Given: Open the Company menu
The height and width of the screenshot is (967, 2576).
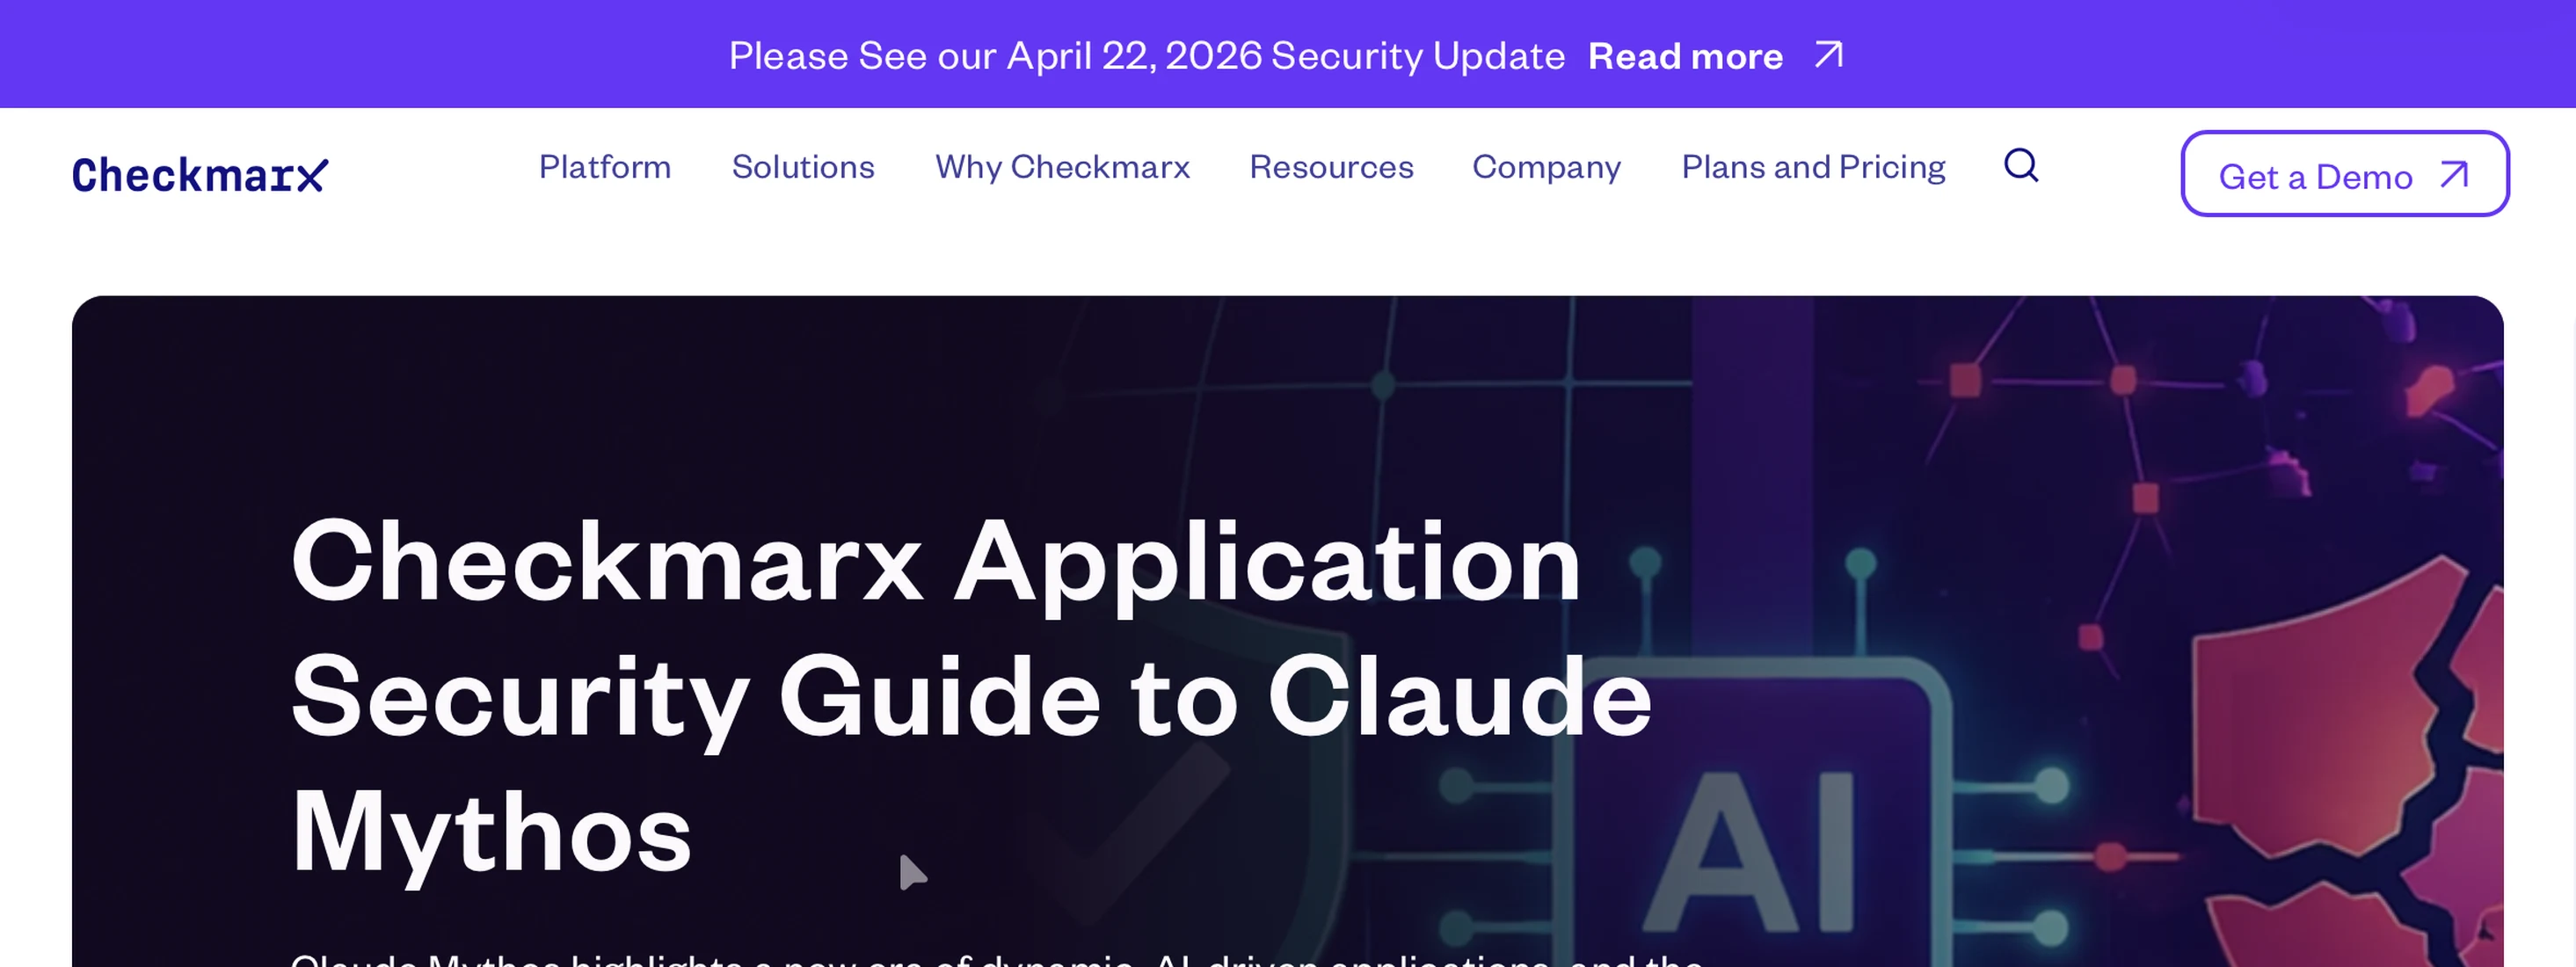Looking at the screenshot, I should (x=1546, y=167).
